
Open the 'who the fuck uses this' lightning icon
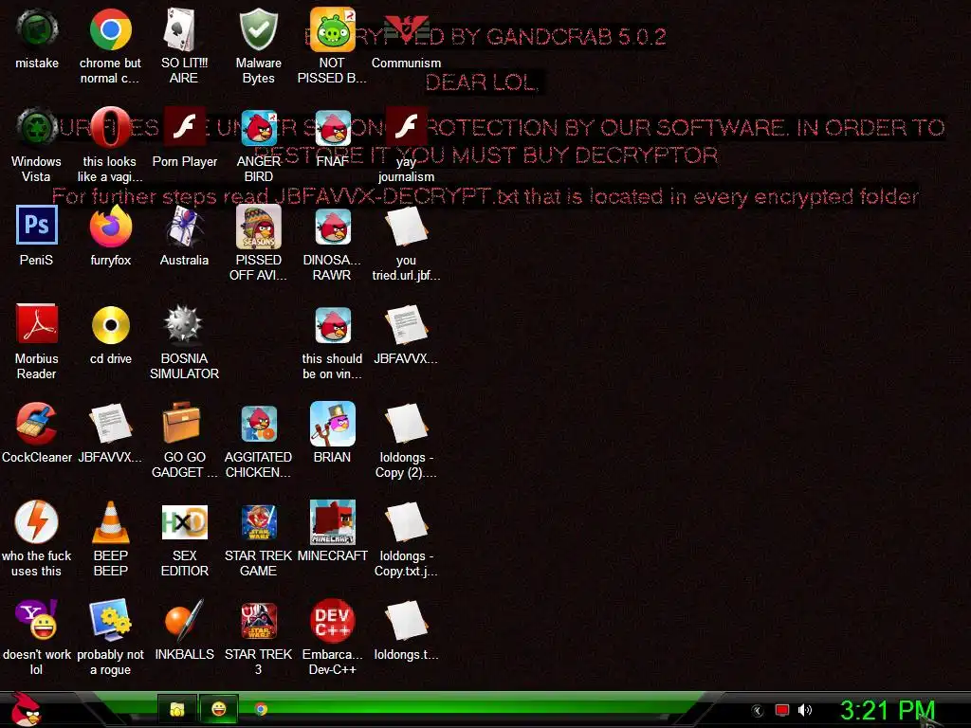(x=37, y=522)
